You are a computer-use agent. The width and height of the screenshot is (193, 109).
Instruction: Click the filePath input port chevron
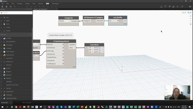63,45
